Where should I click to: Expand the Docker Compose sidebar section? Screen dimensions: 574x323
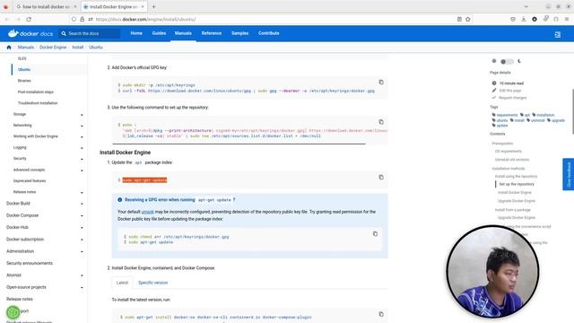point(82,215)
